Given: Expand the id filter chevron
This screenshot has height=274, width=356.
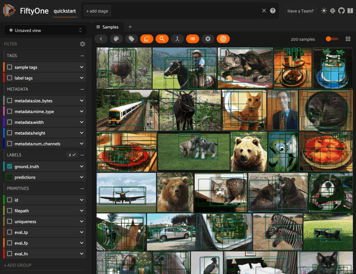Looking at the screenshot, I should tap(82, 200).
